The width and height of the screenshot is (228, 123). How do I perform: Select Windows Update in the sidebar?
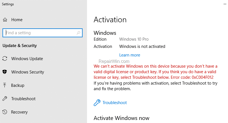[x=27, y=59]
